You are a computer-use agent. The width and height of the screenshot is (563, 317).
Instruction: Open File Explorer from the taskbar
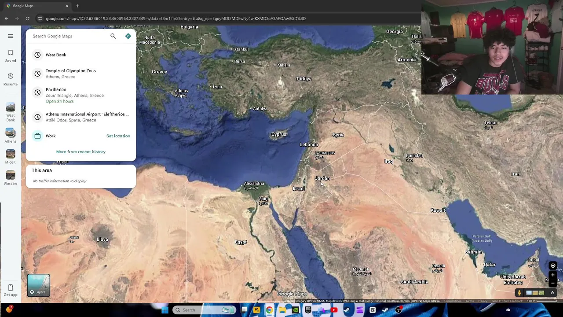282,310
